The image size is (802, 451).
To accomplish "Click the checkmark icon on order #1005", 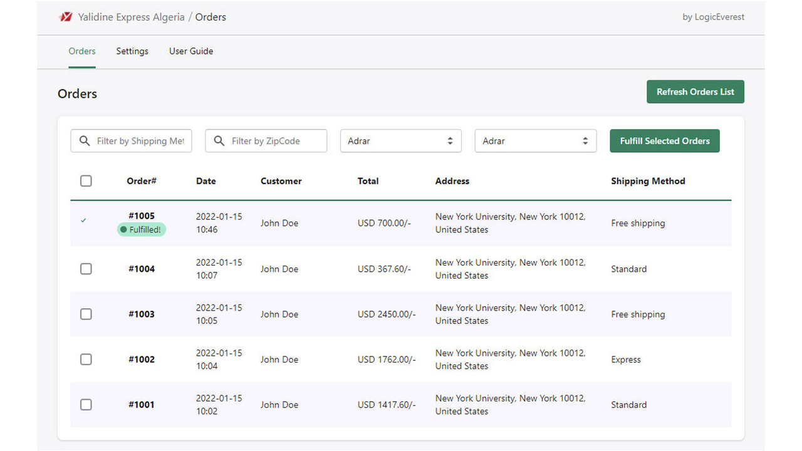I will pyautogui.click(x=83, y=220).
